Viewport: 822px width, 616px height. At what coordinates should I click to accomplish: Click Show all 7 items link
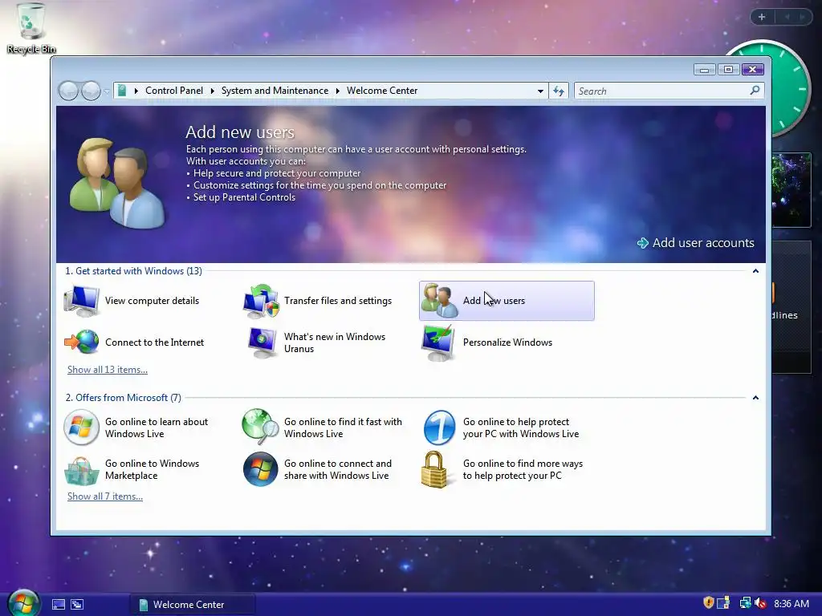pyautogui.click(x=105, y=496)
